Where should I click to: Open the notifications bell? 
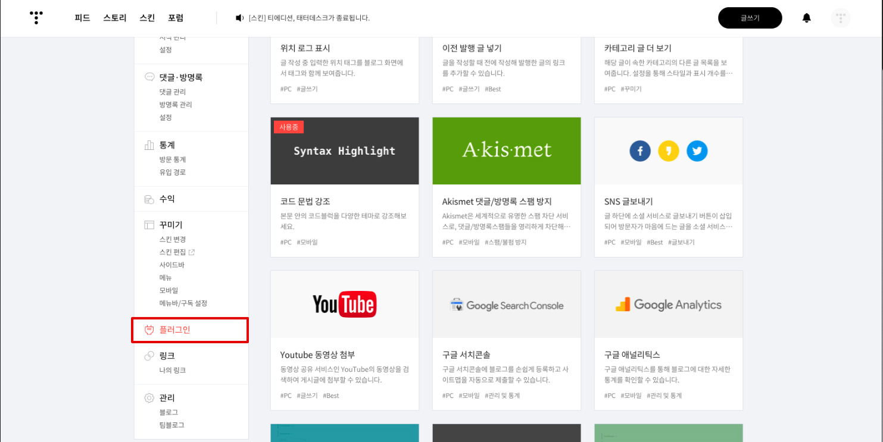pos(807,18)
